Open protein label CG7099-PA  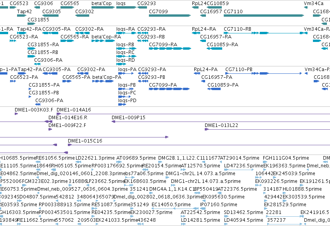click(x=163, y=85)
